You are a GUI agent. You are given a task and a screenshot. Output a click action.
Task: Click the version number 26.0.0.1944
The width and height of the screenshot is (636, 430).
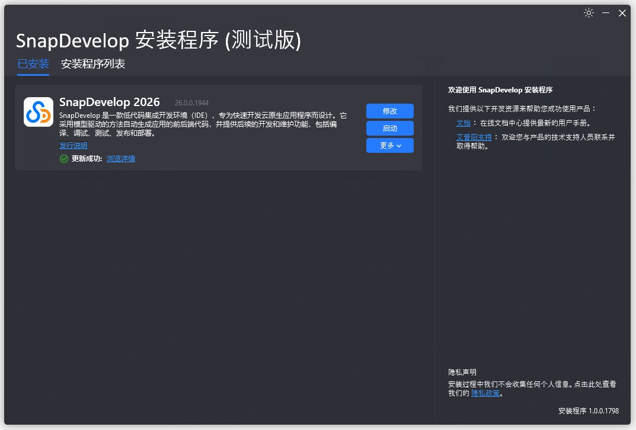191,103
